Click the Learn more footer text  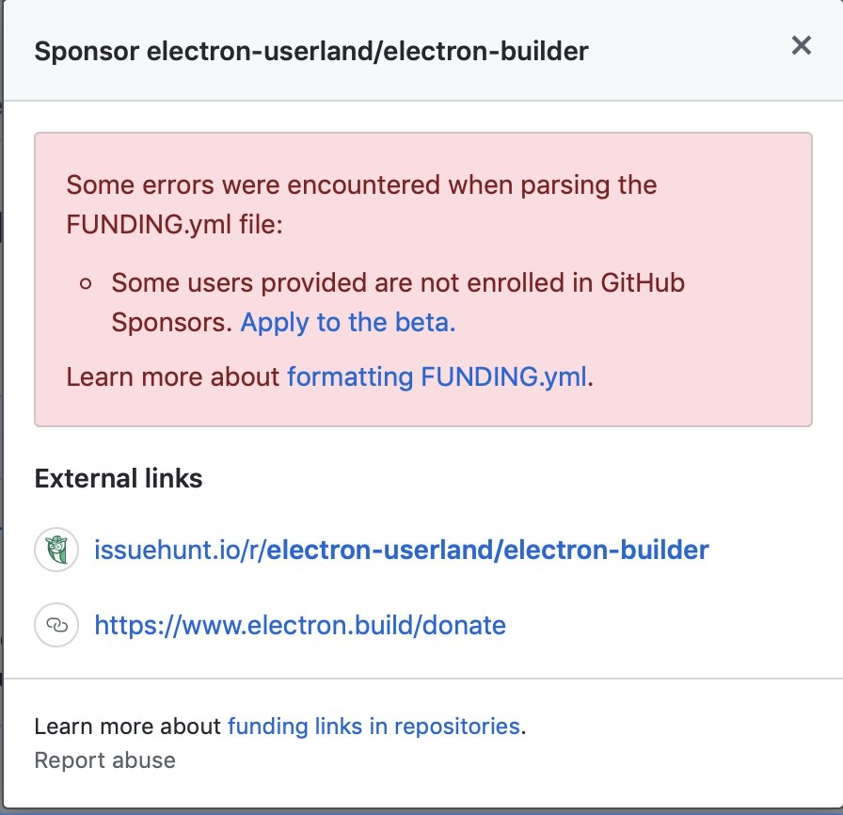click(x=127, y=726)
